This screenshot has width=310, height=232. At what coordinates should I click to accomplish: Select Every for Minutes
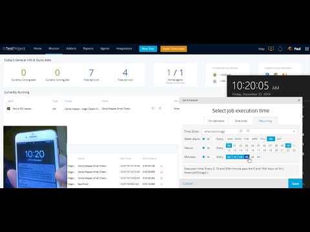pos(213,157)
